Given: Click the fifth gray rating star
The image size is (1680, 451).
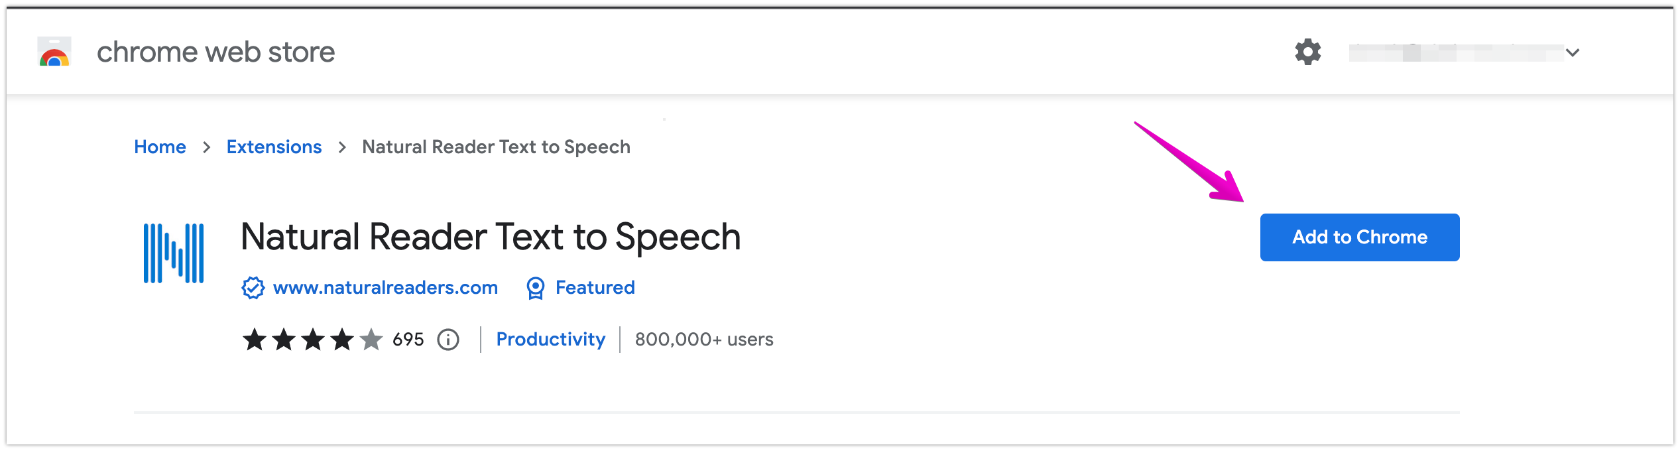Looking at the screenshot, I should coord(371,340).
